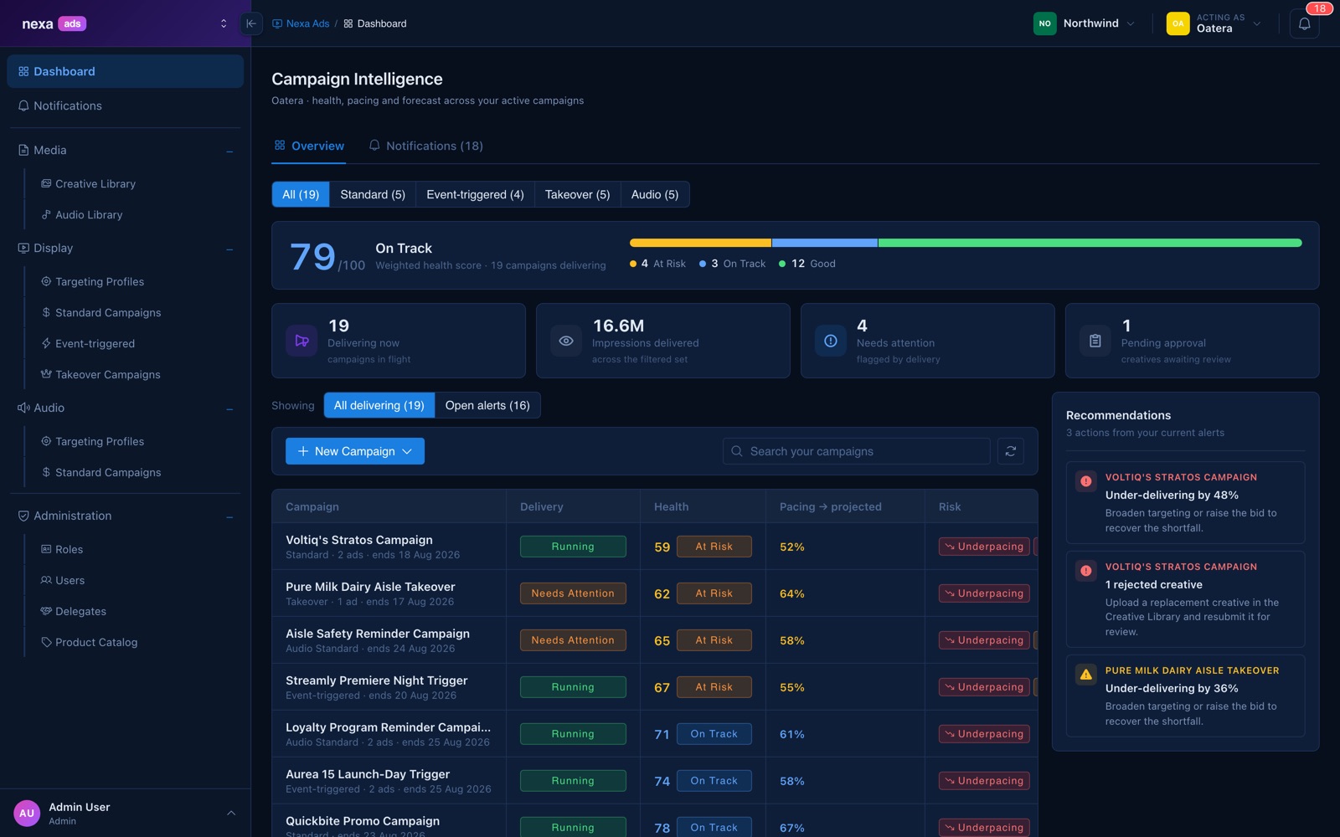This screenshot has height=837, width=1340.
Task: Collapse the Audio section
Action: [229, 408]
